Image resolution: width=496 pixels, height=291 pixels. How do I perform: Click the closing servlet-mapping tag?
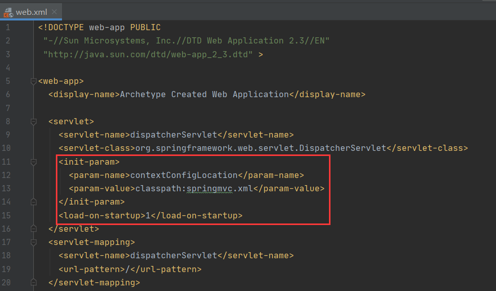[x=94, y=282]
